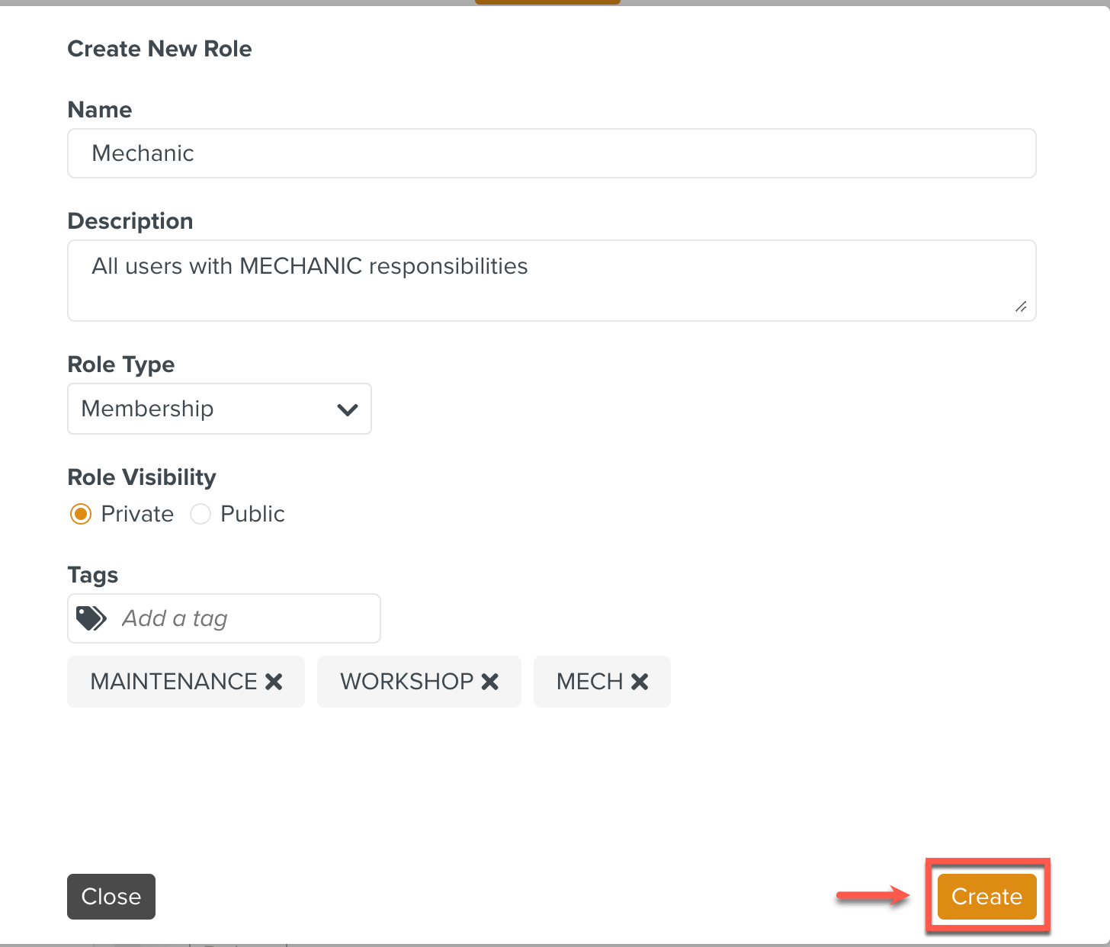1110x947 pixels.
Task: Click the Role Type field label
Action: pyautogui.click(x=121, y=364)
